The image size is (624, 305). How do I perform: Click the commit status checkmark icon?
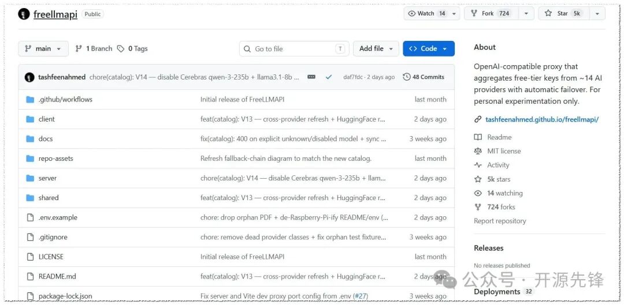329,77
